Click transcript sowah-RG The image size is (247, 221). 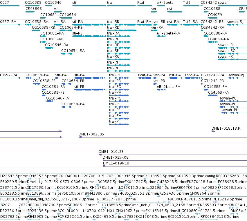click(x=232, y=54)
